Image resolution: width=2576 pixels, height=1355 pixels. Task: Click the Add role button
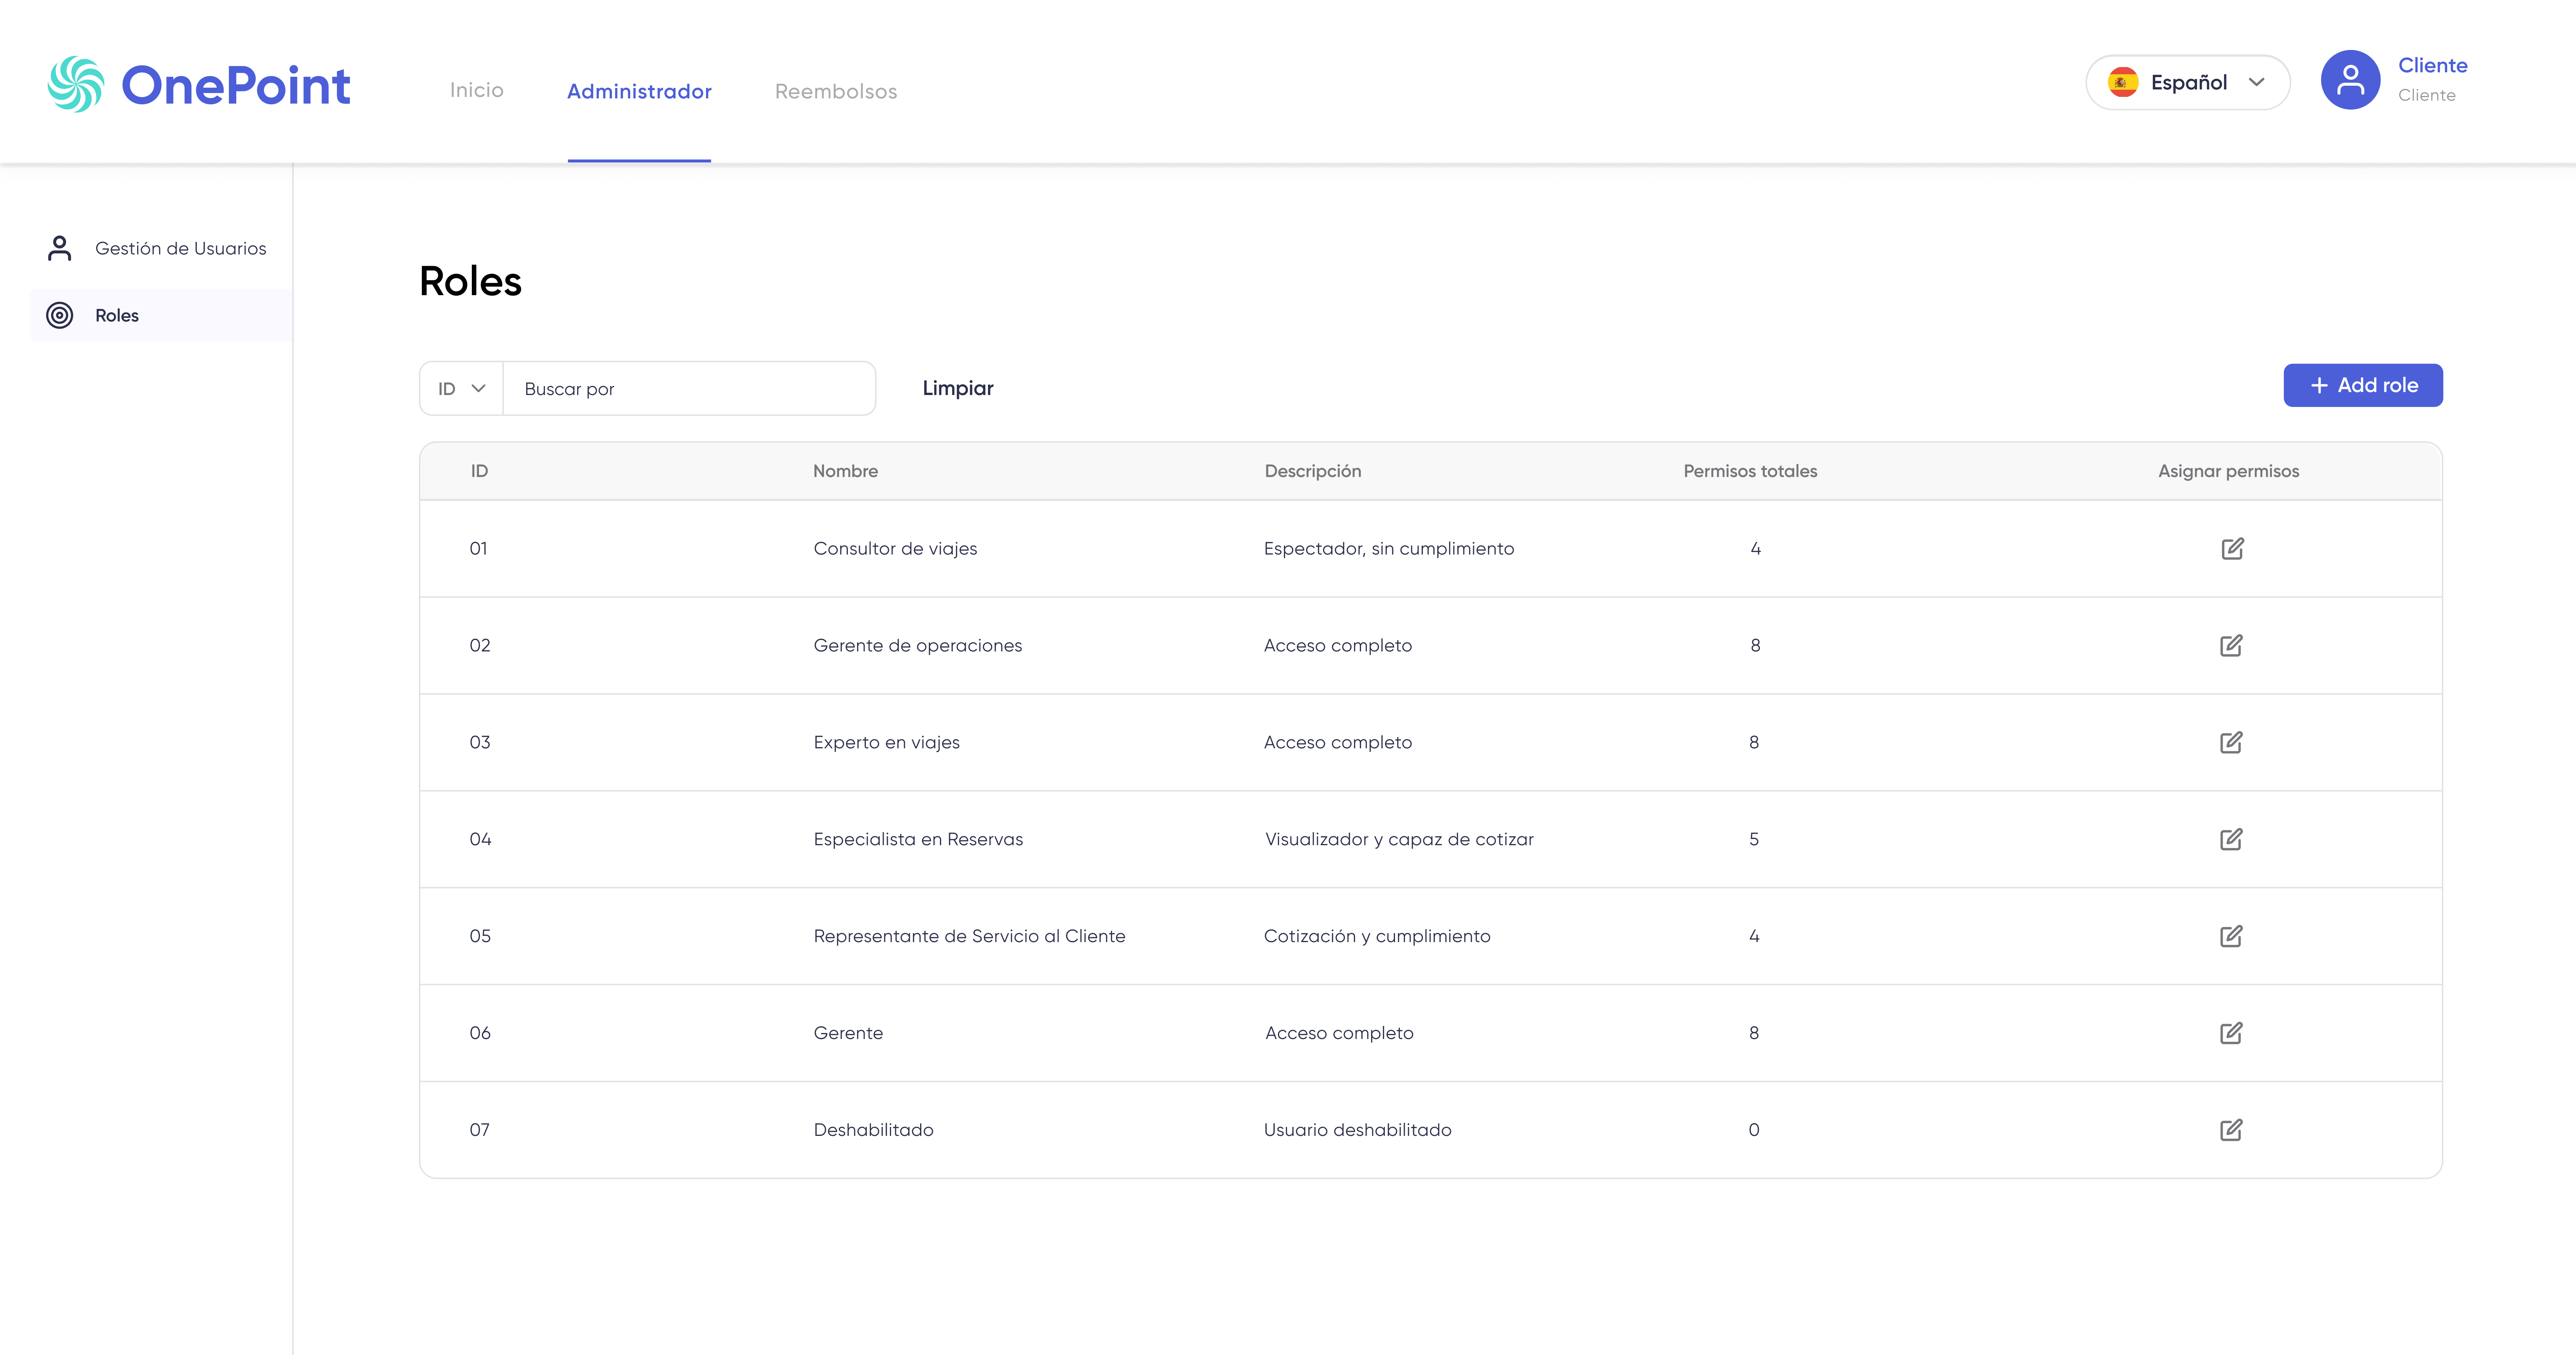tap(2363, 385)
